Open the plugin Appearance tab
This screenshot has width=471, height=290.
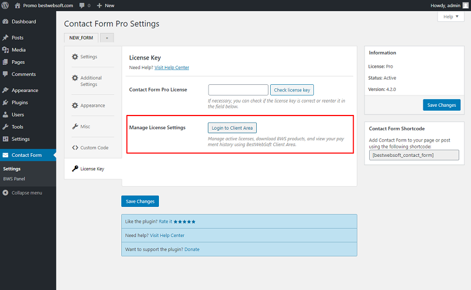[x=93, y=106]
